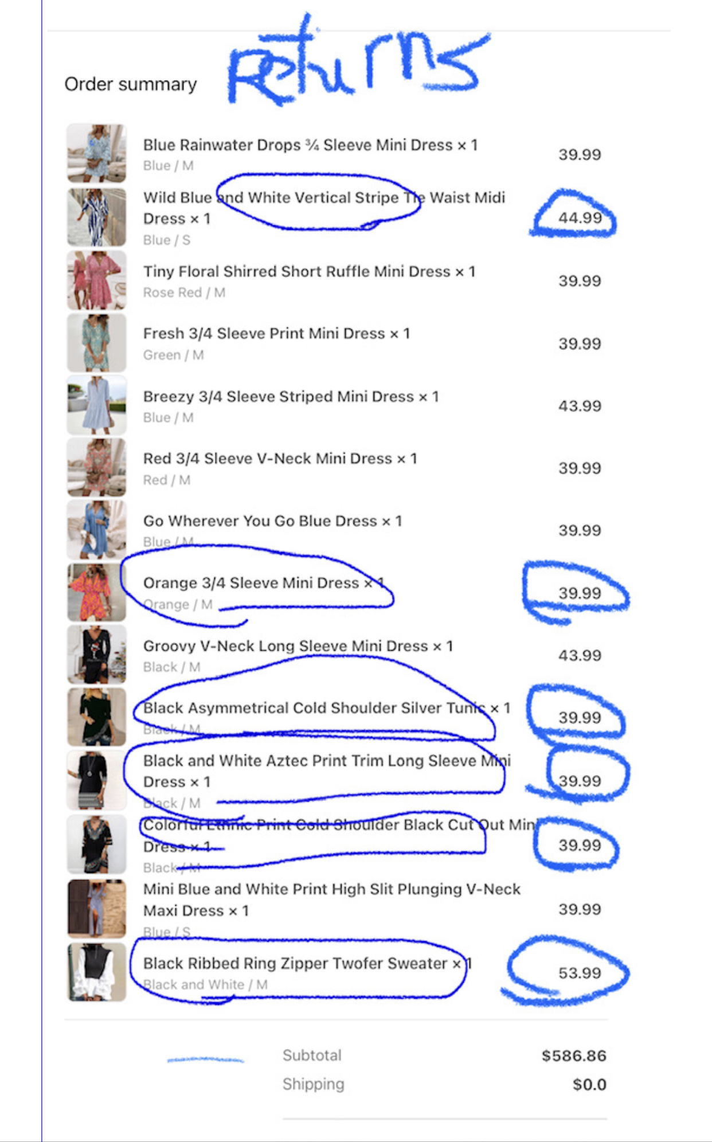The image size is (712, 1142).
Task: Open the Wild Blue striped midi dress thumbnail
Action: click(x=96, y=217)
